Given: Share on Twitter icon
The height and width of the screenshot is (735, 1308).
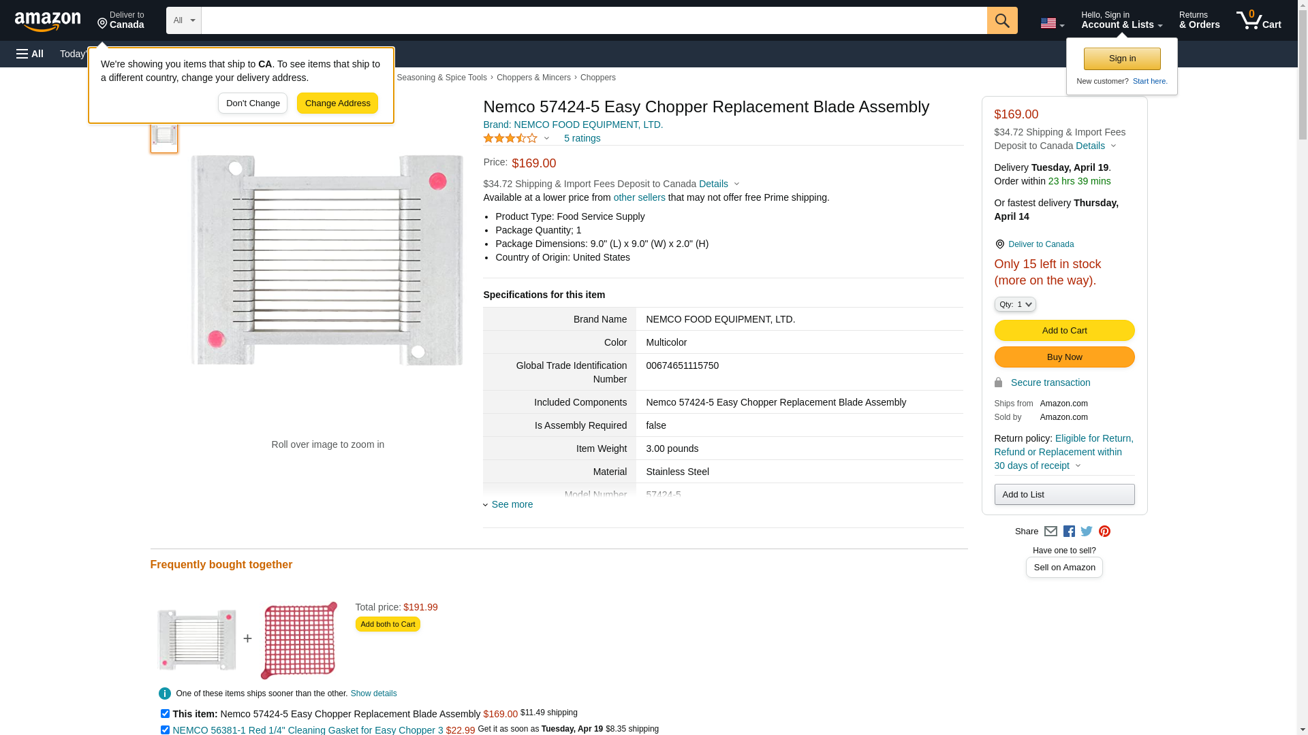Looking at the screenshot, I should 1087,532.
